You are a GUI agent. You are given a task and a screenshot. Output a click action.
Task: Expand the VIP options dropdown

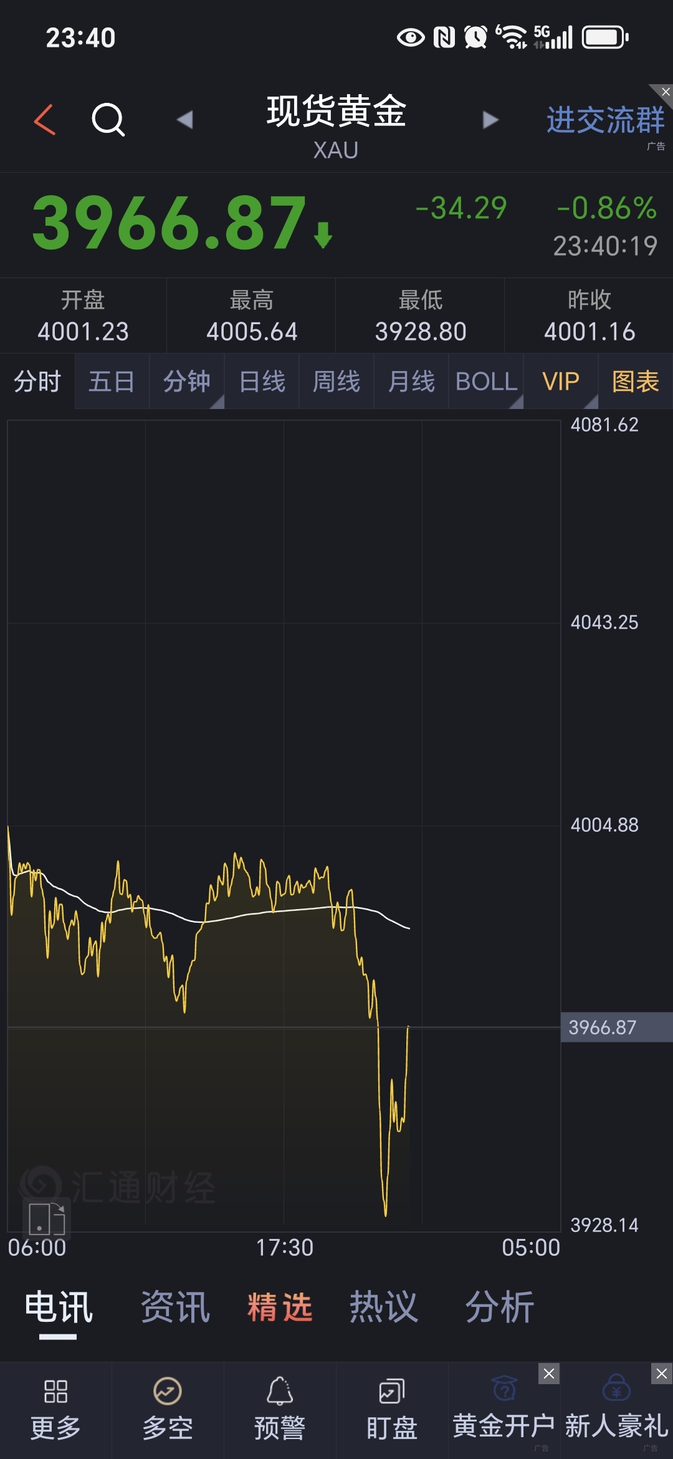coord(561,381)
